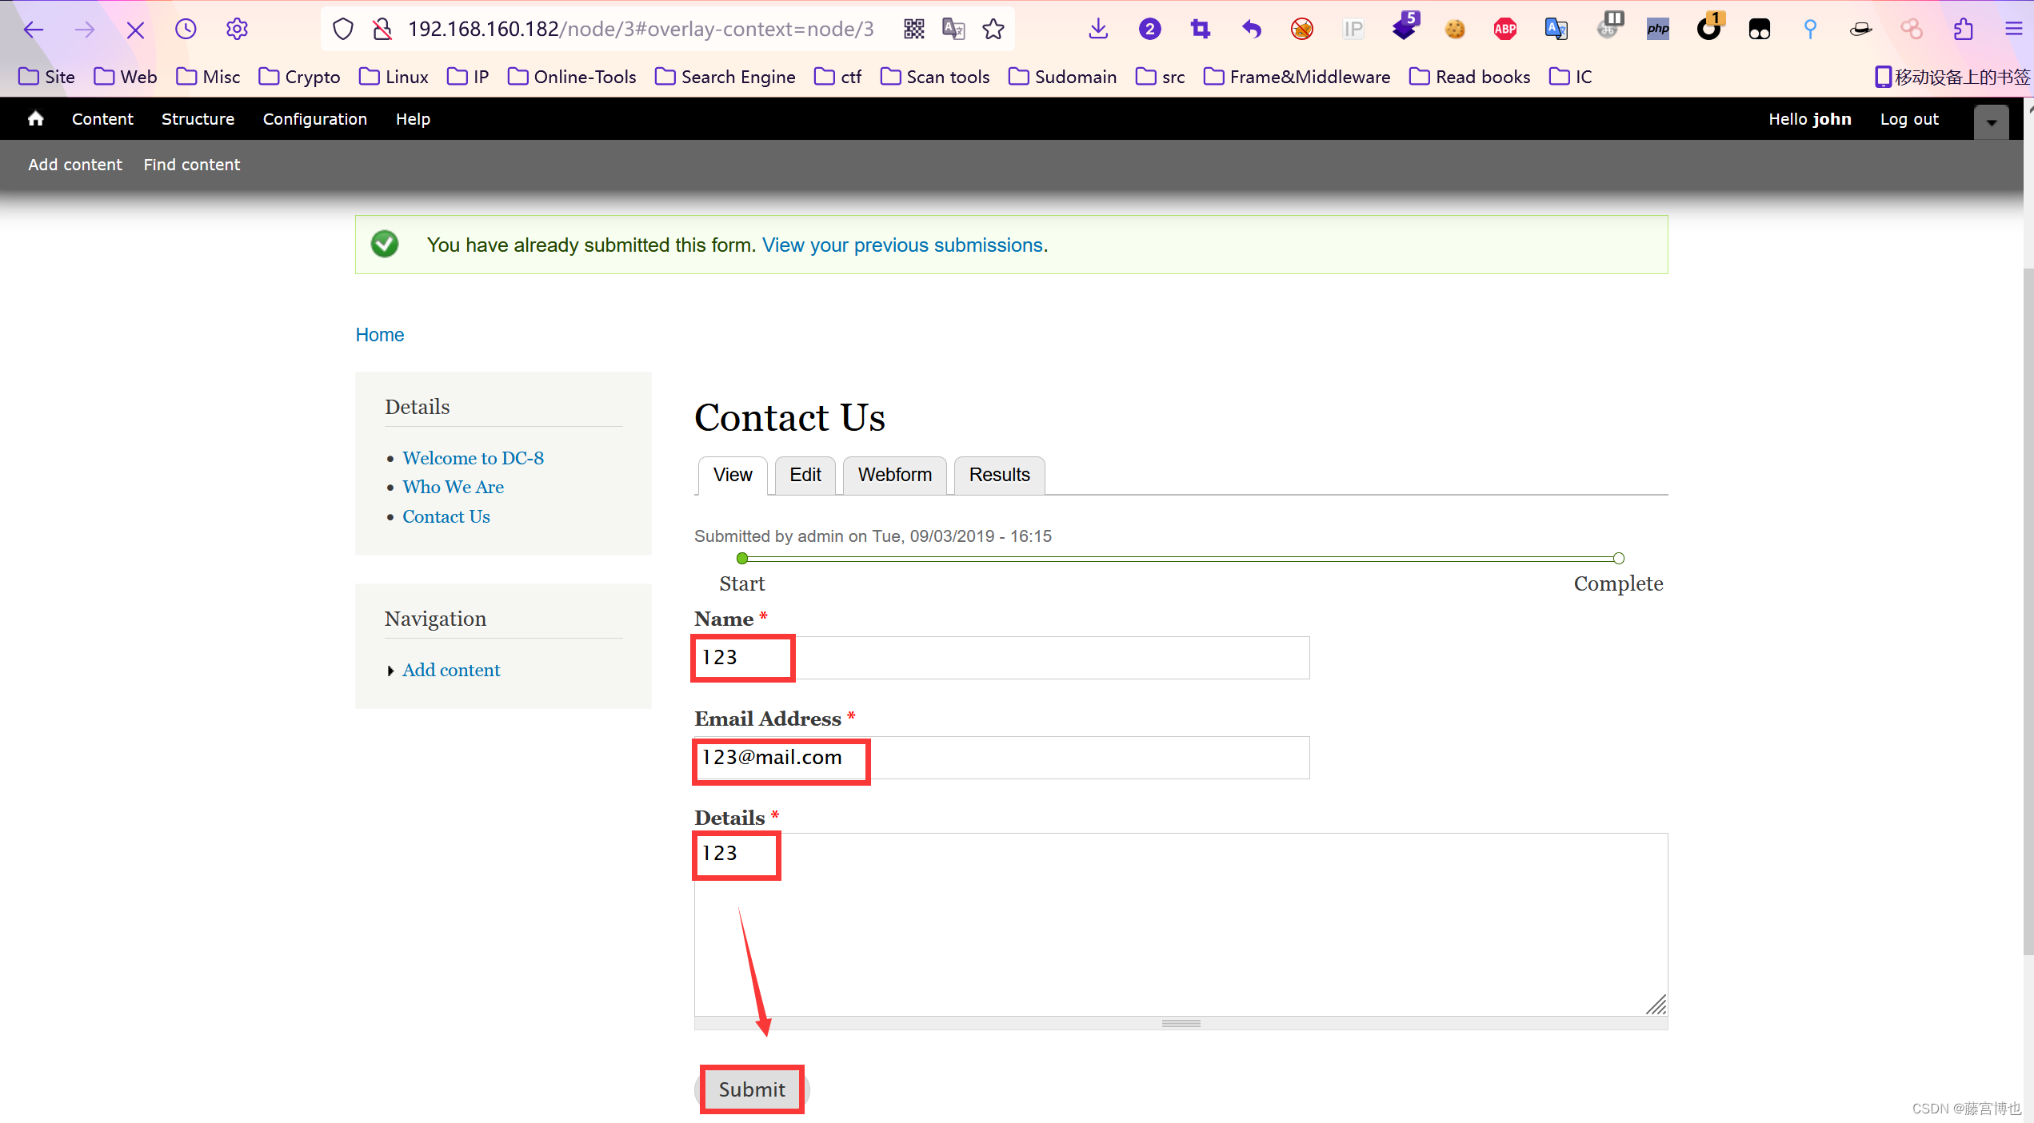Click the Submit button on the form

751,1089
